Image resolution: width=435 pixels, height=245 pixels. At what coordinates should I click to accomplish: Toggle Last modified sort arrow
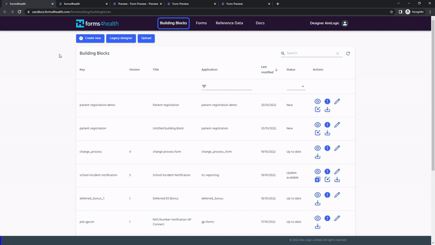coord(276,70)
